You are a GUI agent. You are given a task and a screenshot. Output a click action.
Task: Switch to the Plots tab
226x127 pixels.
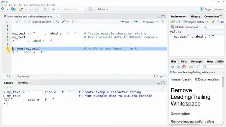(184, 61)
